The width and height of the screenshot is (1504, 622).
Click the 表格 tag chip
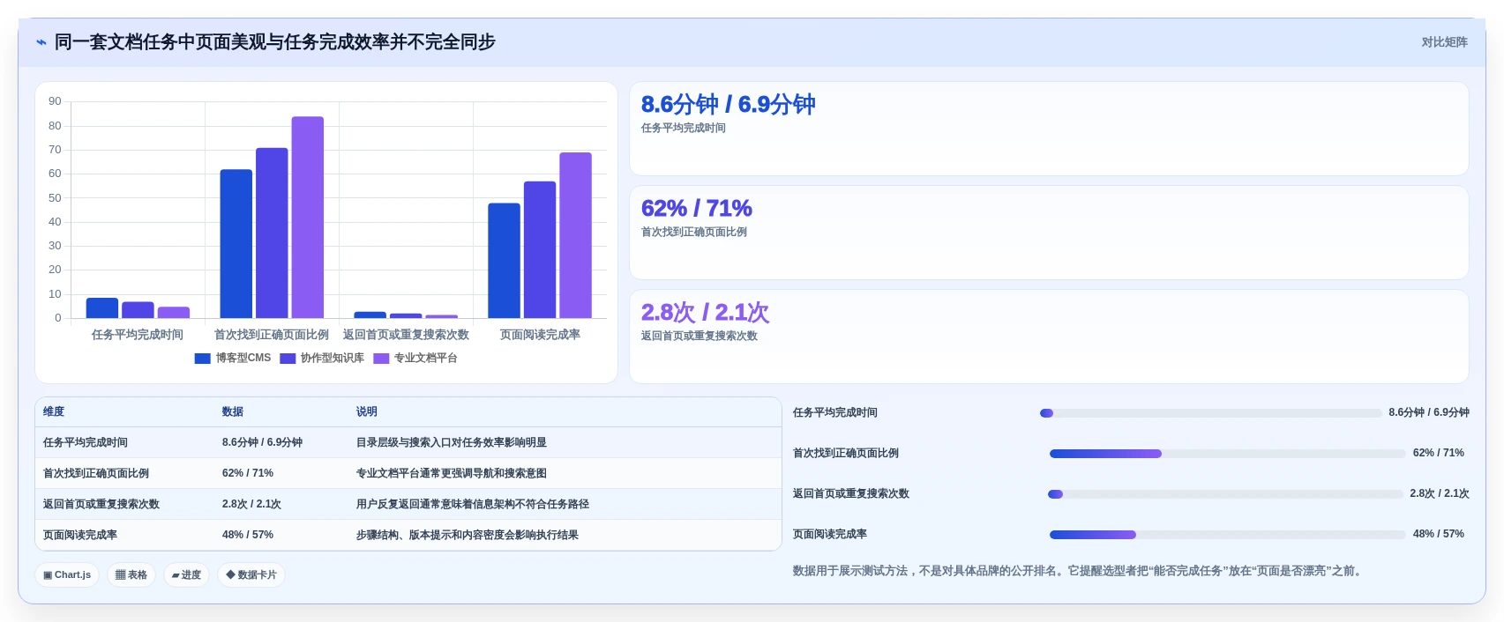131,575
